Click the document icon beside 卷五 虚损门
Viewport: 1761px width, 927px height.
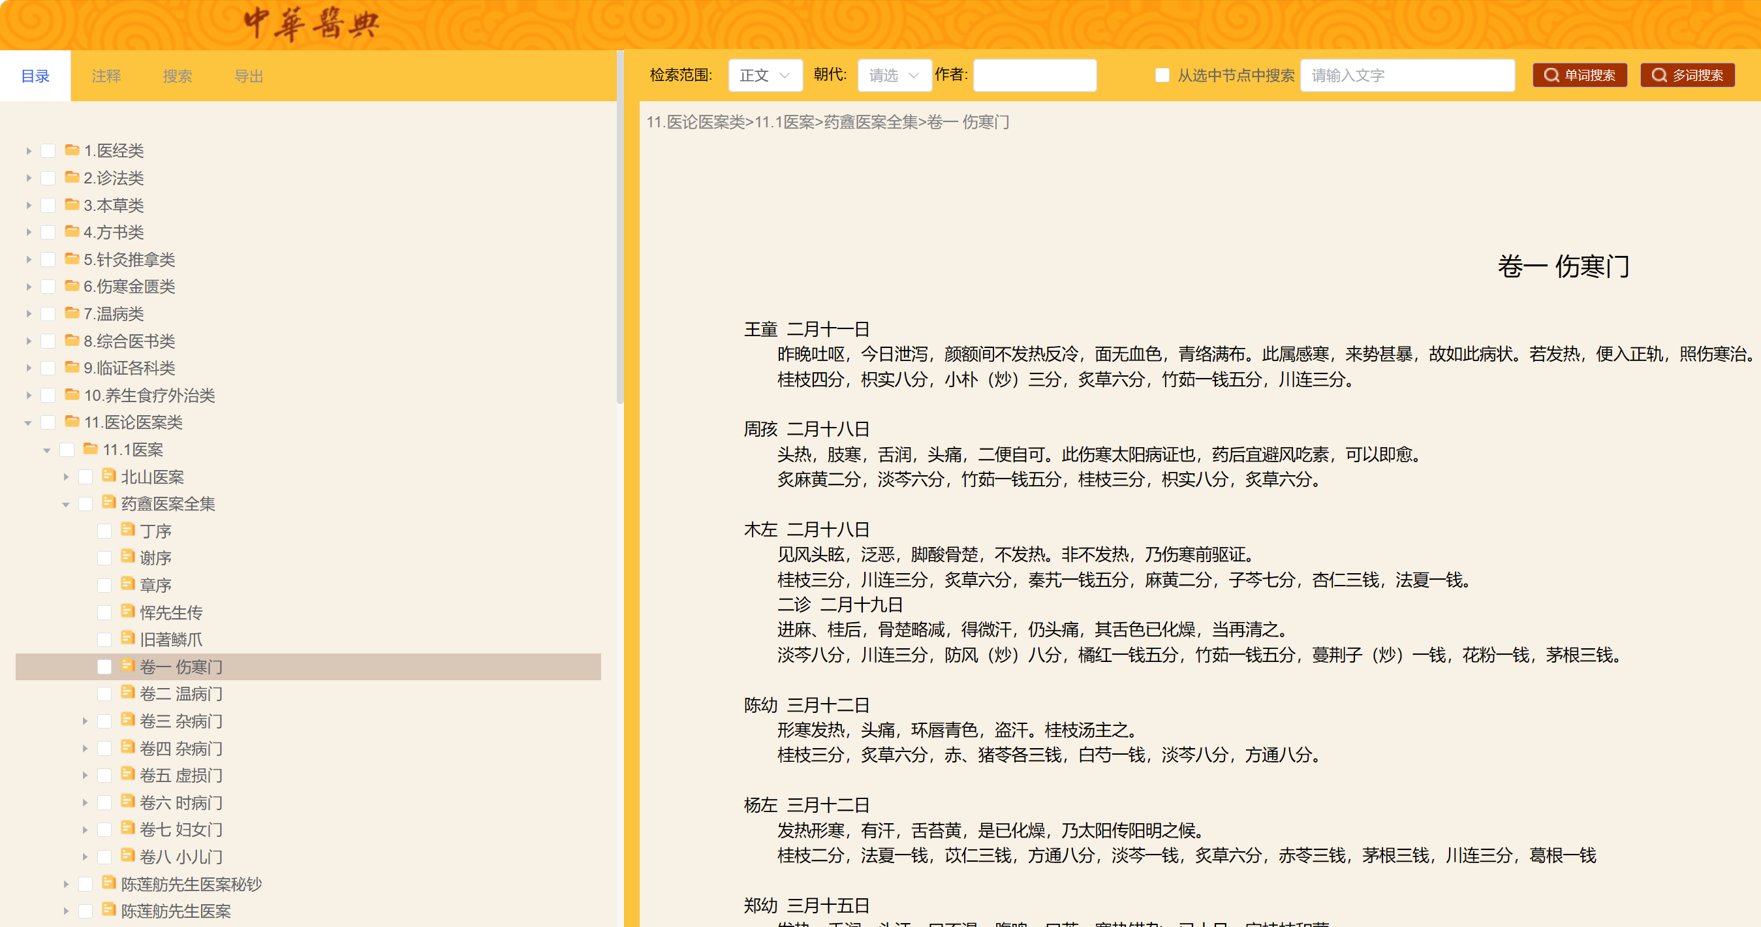127,774
